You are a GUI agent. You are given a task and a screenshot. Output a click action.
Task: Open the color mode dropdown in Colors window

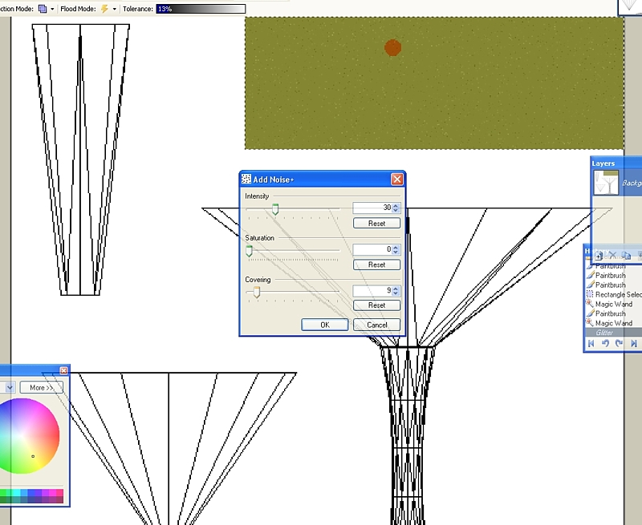tap(9, 387)
